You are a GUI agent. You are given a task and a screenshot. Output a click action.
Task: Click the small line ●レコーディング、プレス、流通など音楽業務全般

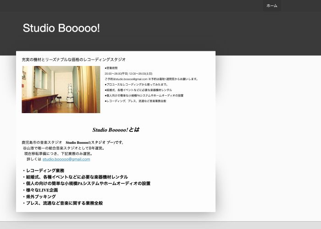(x=135, y=101)
